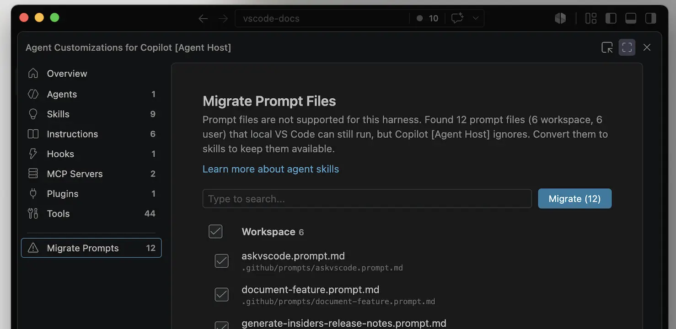Open the Plugins section

[91, 193]
